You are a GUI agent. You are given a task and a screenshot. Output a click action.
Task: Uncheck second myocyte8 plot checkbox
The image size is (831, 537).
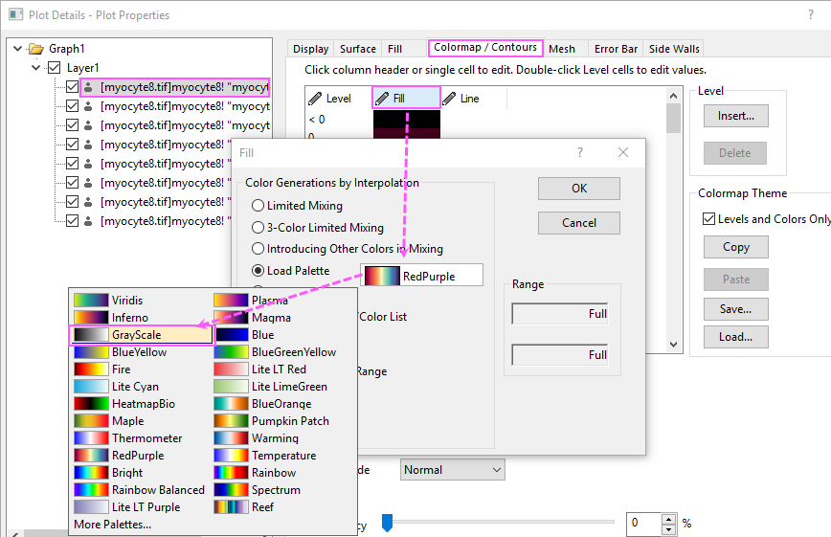click(x=72, y=106)
